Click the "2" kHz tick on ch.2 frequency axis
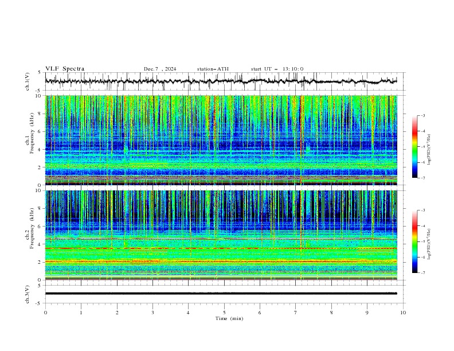This screenshot has height=351, width=454. click(40, 262)
